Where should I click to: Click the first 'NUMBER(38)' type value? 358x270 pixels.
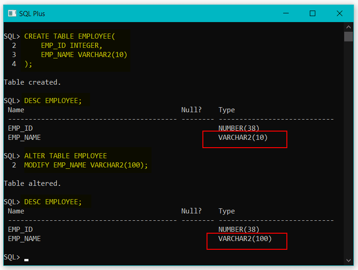pyautogui.click(x=239, y=128)
